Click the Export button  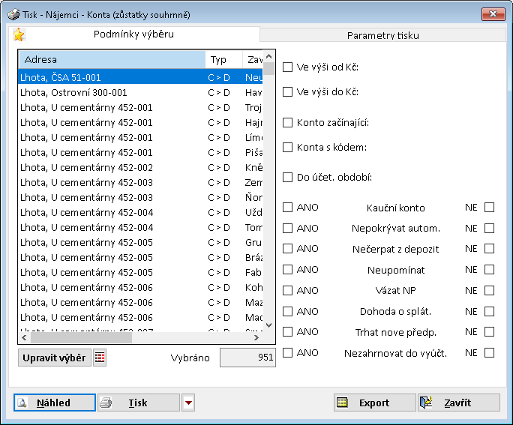tap(374, 403)
